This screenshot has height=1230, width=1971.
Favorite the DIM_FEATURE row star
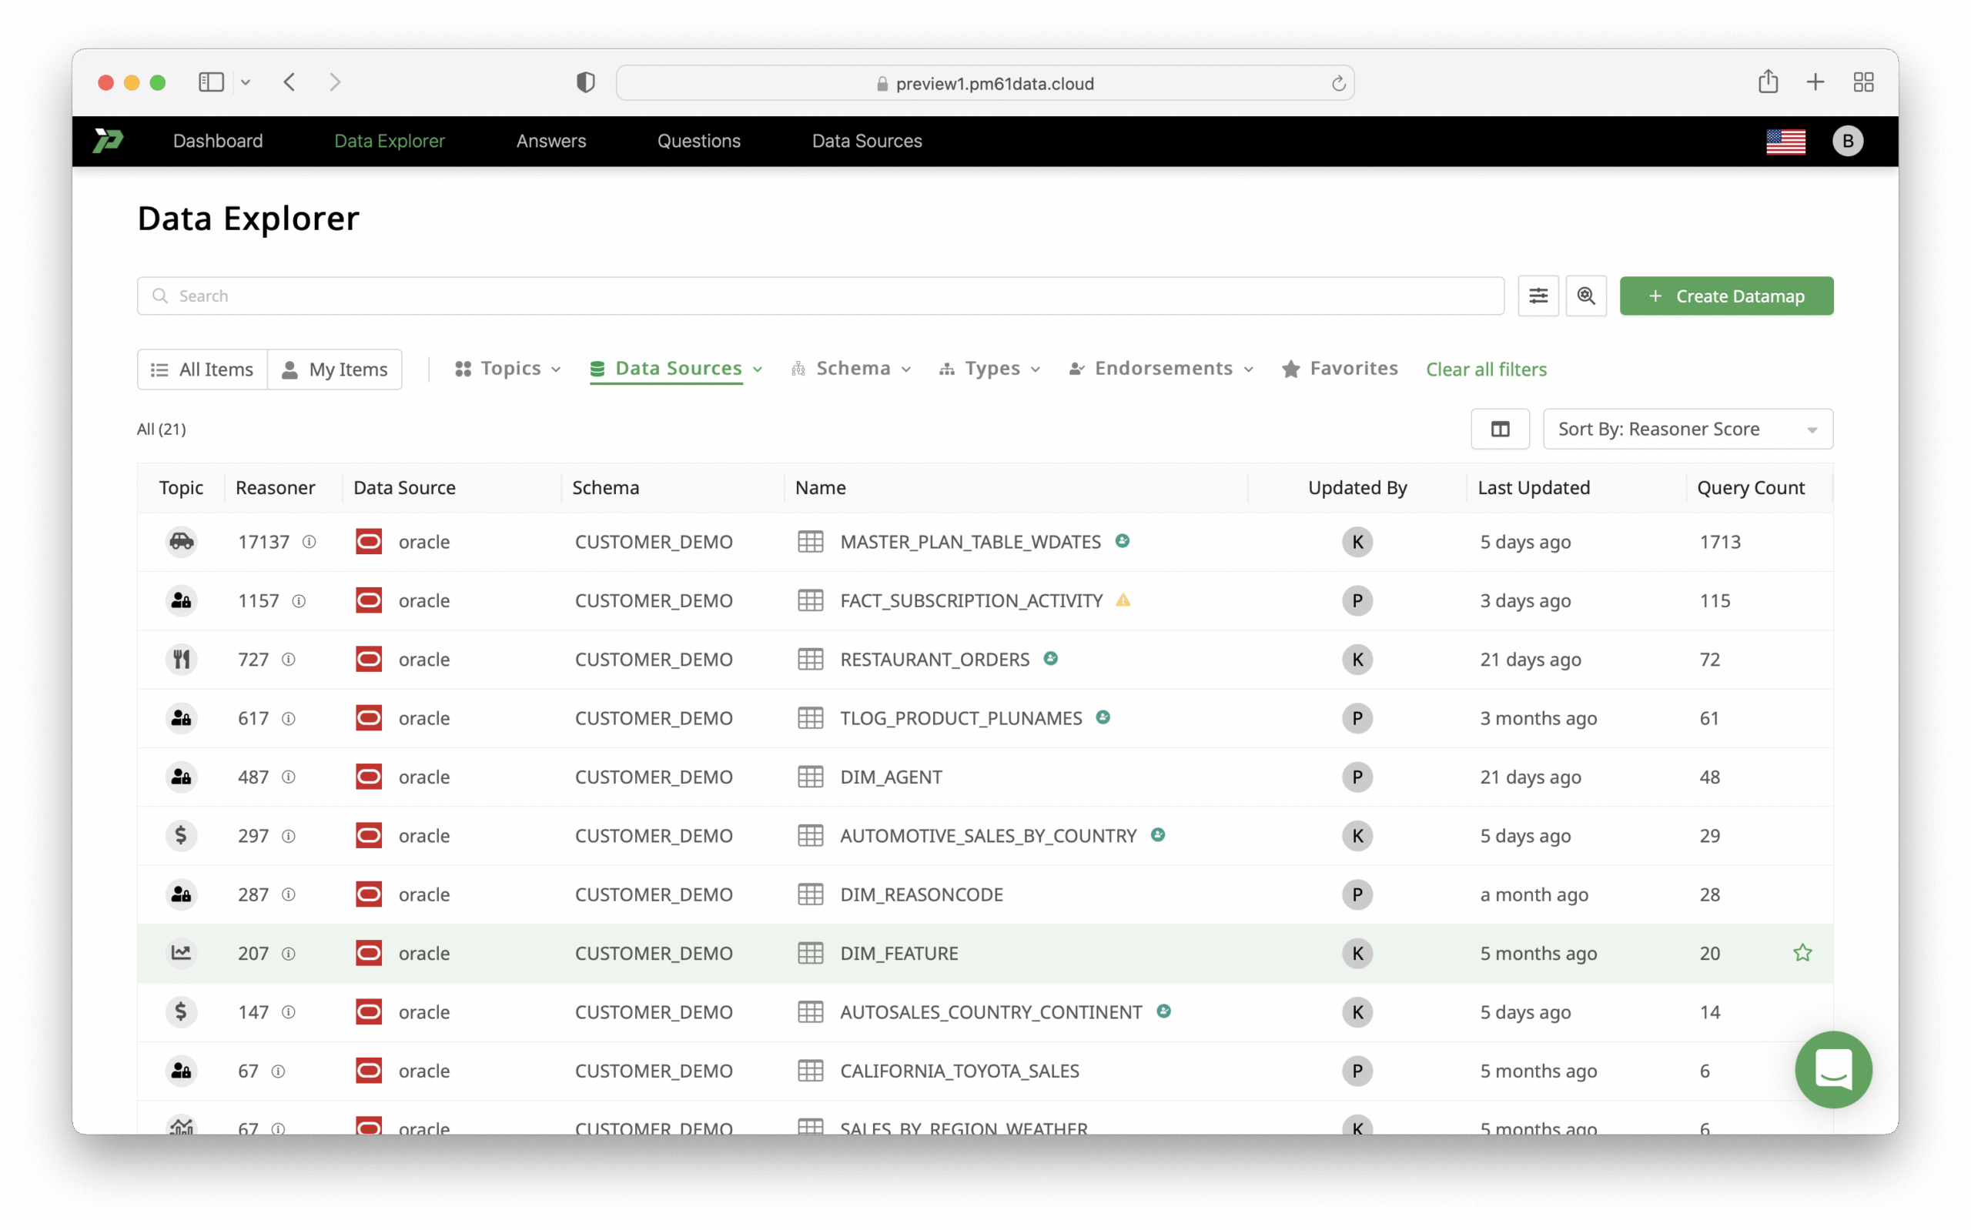point(1802,953)
